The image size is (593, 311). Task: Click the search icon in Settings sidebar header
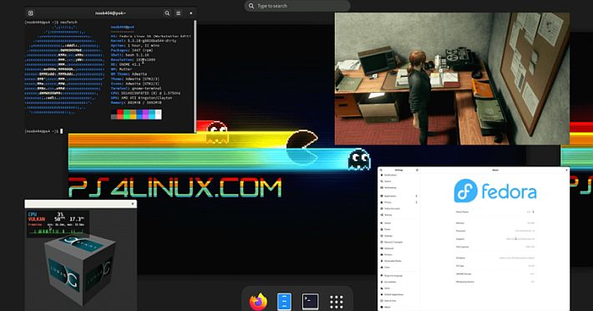tap(381, 171)
